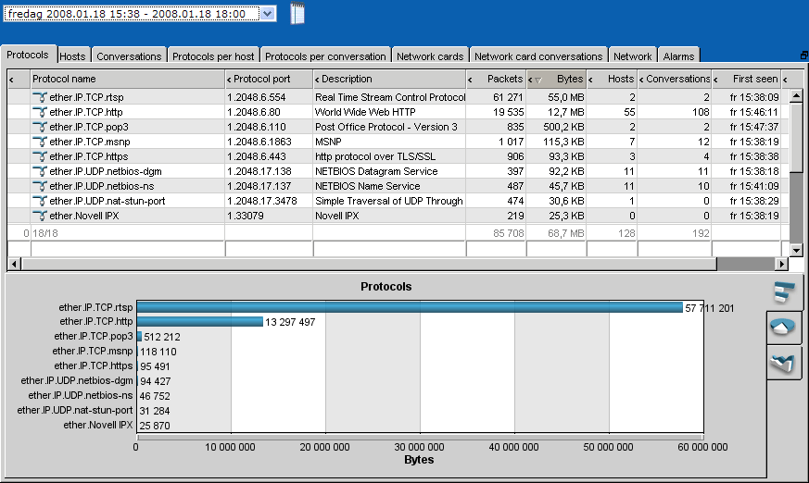Click protocol icon for ether.IP.UDP.netbios-dgm row
Viewport: 809px width, 483px height.
tap(40, 171)
